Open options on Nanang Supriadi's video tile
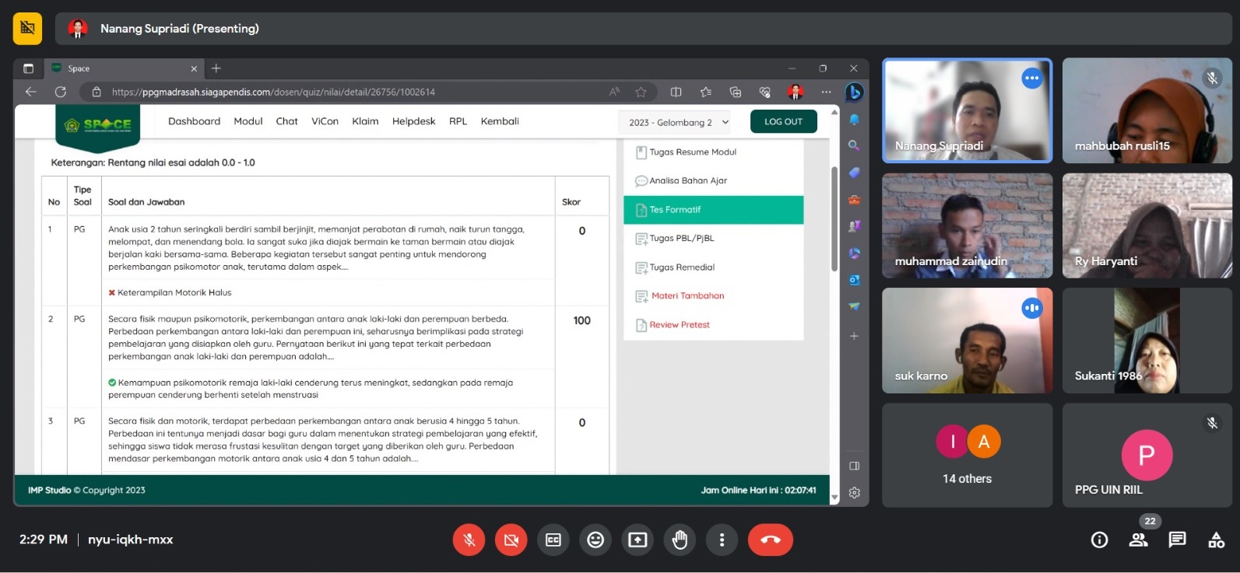 (1031, 78)
